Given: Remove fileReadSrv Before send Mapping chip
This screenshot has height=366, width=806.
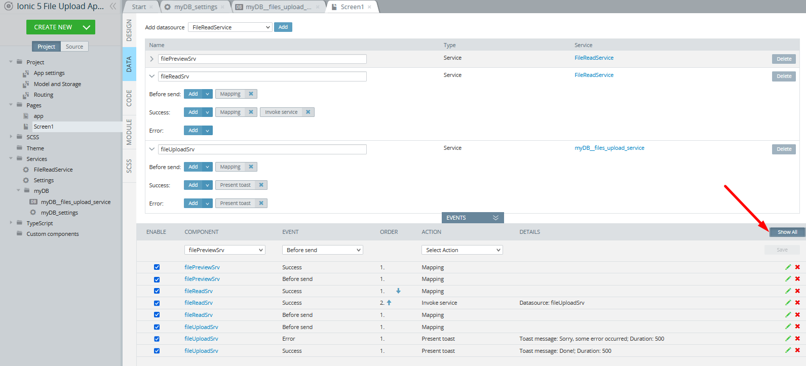Looking at the screenshot, I should point(251,94).
